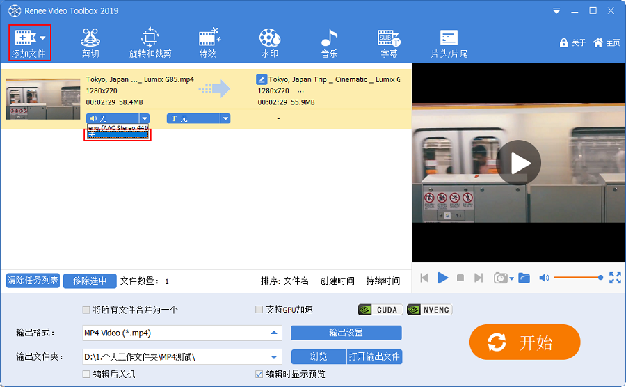
Task: Sort by 创建时间
Action: pos(337,281)
